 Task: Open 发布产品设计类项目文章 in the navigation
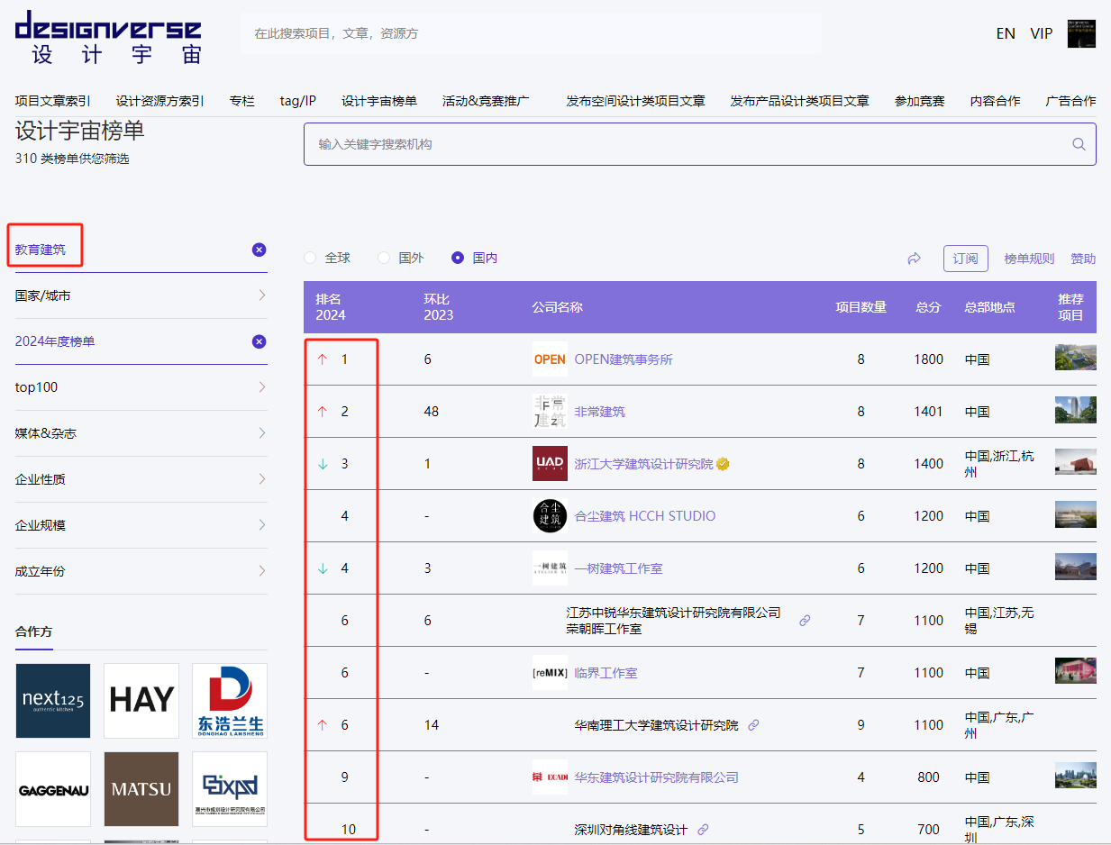point(800,101)
